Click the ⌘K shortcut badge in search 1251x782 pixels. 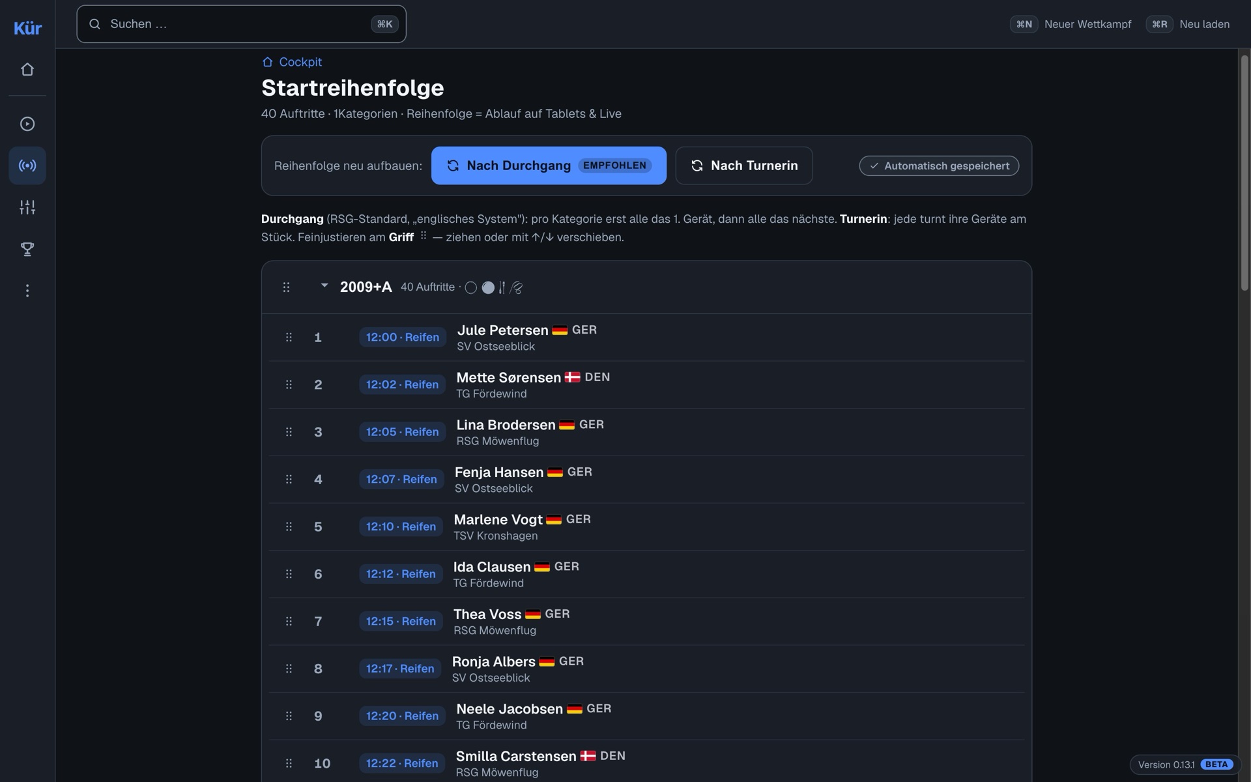(384, 24)
